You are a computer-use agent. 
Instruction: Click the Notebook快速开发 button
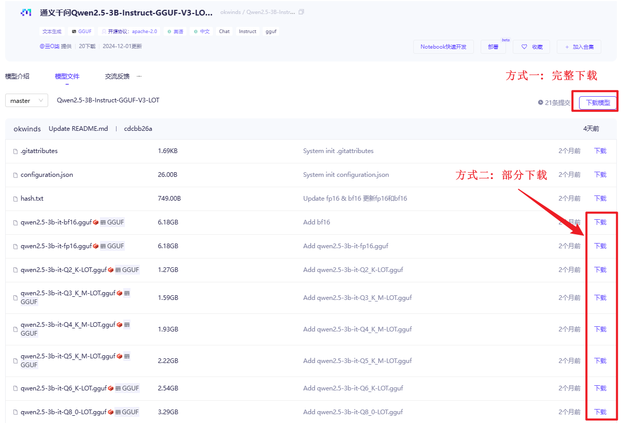443,47
